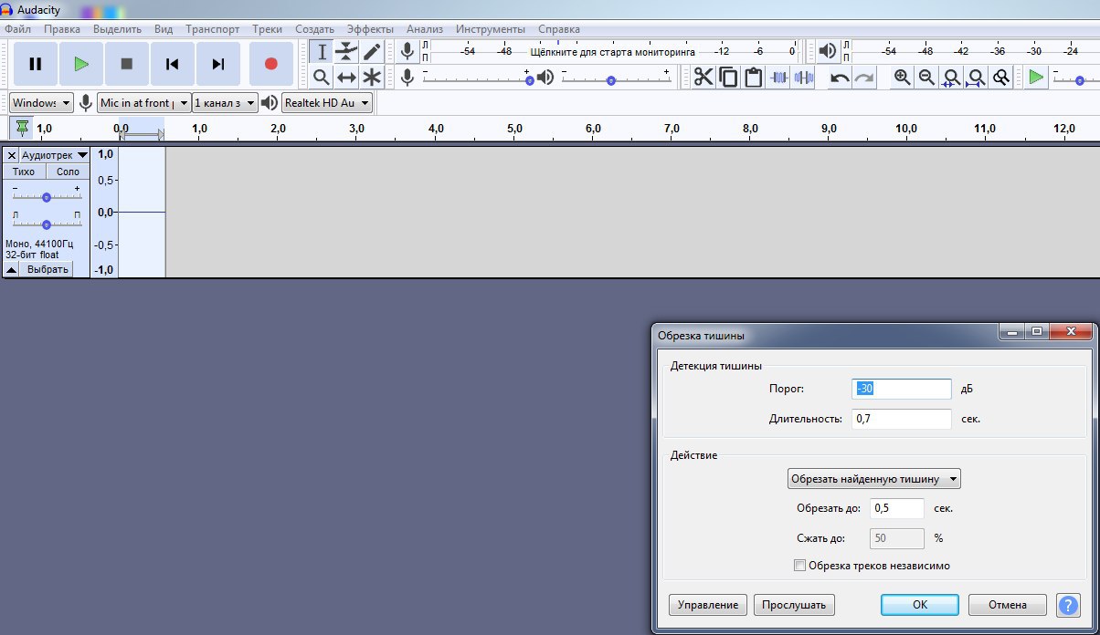Image resolution: width=1100 pixels, height=635 pixels.
Task: Start playback with the Play button
Action: 81,64
